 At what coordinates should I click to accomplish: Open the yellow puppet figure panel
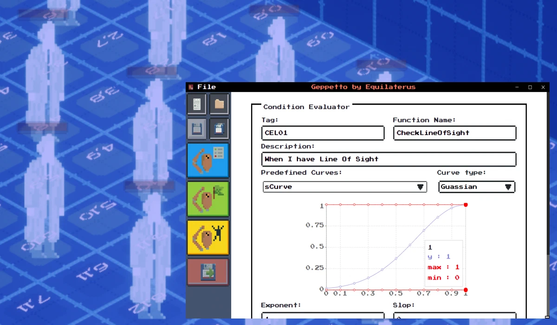point(208,237)
